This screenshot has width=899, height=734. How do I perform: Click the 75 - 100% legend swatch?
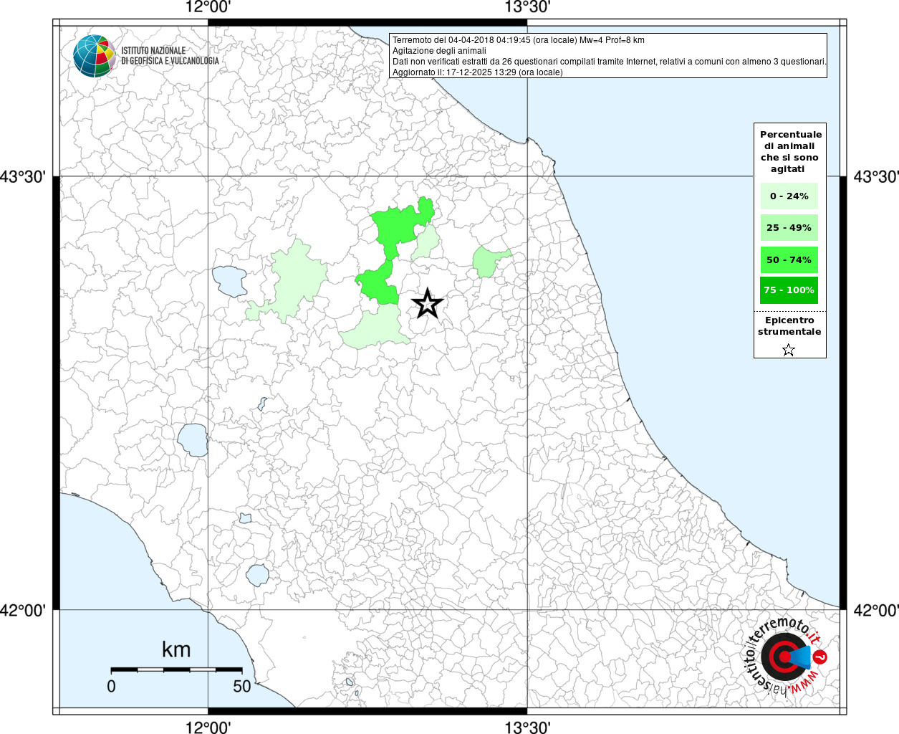(789, 290)
